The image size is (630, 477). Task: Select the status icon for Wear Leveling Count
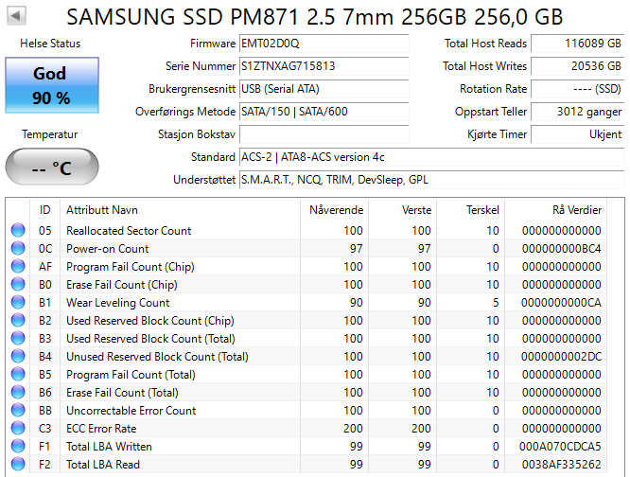click(18, 303)
